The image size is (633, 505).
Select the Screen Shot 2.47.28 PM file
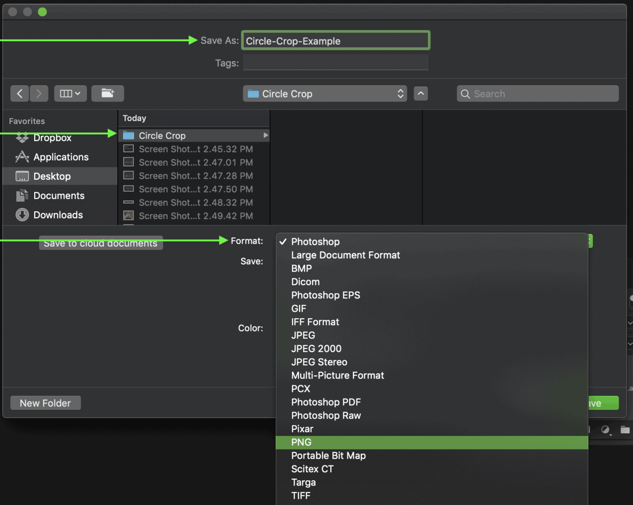pyautogui.click(x=194, y=176)
